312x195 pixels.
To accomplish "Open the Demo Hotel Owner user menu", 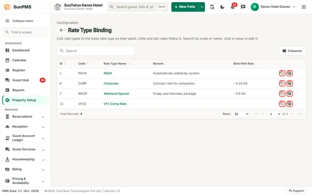I will (x=273, y=7).
